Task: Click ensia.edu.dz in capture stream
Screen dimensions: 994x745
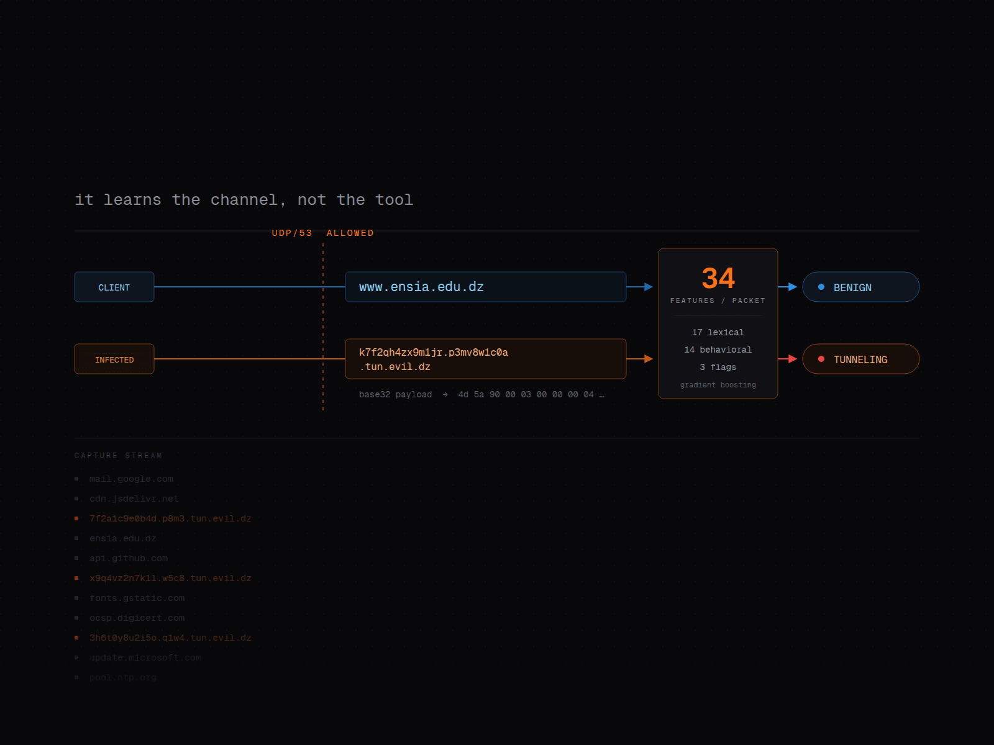Action: coord(122,538)
